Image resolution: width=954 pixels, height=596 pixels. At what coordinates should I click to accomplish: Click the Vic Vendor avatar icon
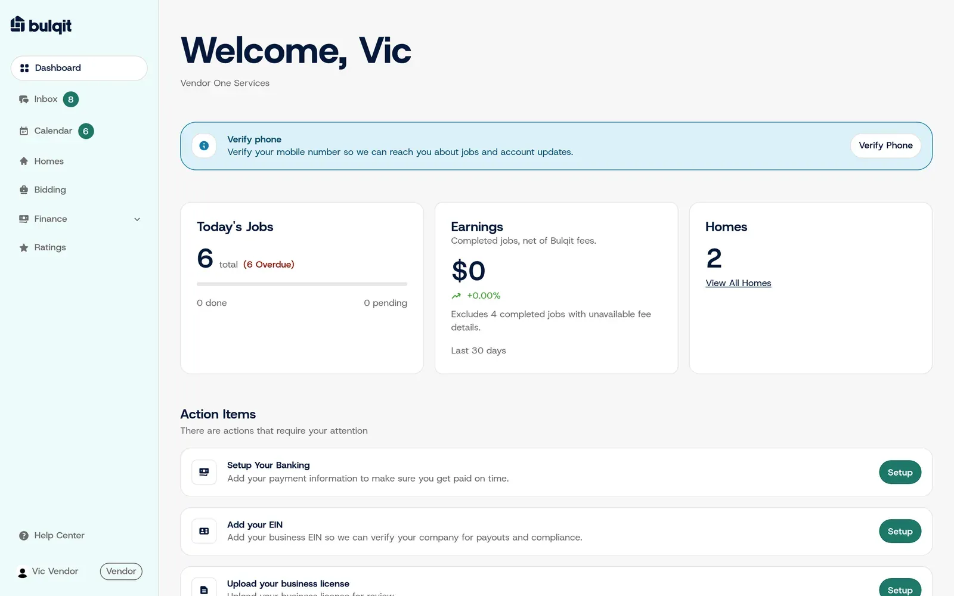click(22, 572)
